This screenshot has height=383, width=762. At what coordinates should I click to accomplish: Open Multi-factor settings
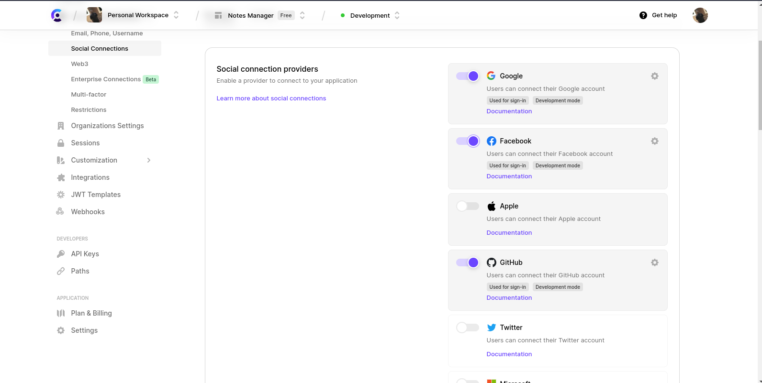(89, 95)
